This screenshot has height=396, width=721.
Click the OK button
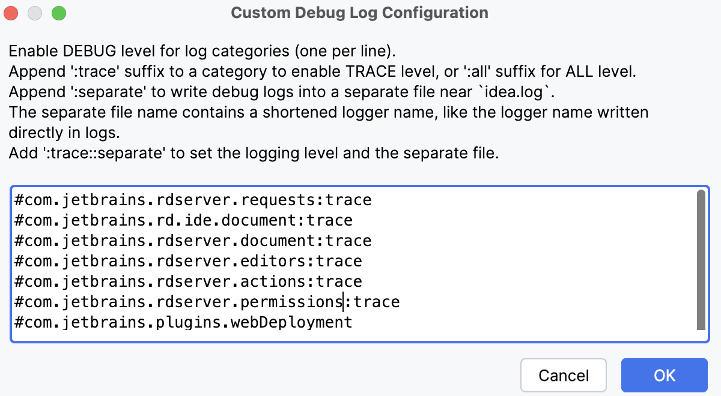click(x=664, y=375)
